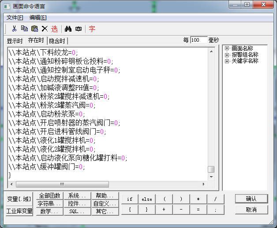Screen dimensions: 277x228
Task: Insert the else keyword
Action: click(147, 199)
